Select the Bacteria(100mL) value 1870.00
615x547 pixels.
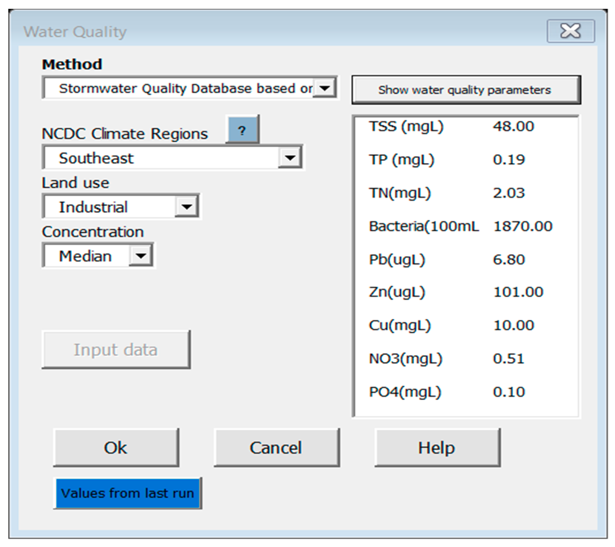point(523,226)
